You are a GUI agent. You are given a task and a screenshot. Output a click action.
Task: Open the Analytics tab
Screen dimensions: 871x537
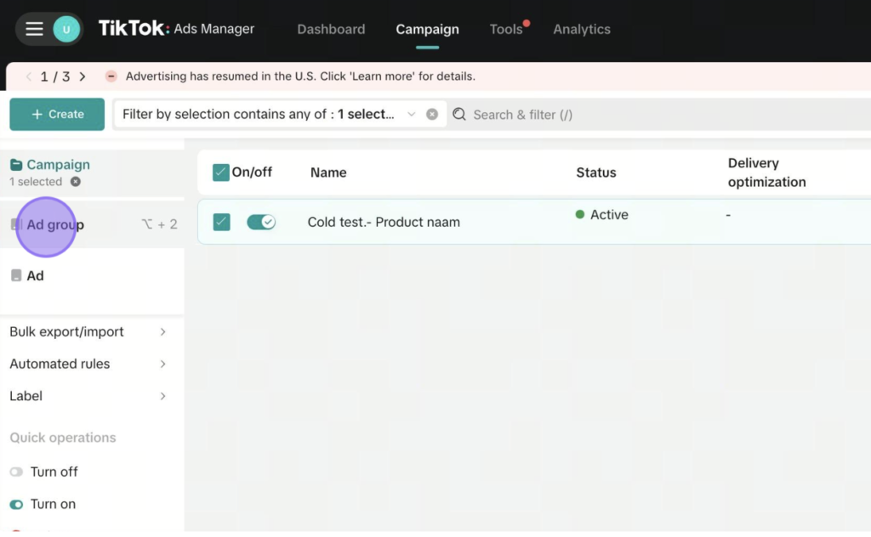[582, 30]
